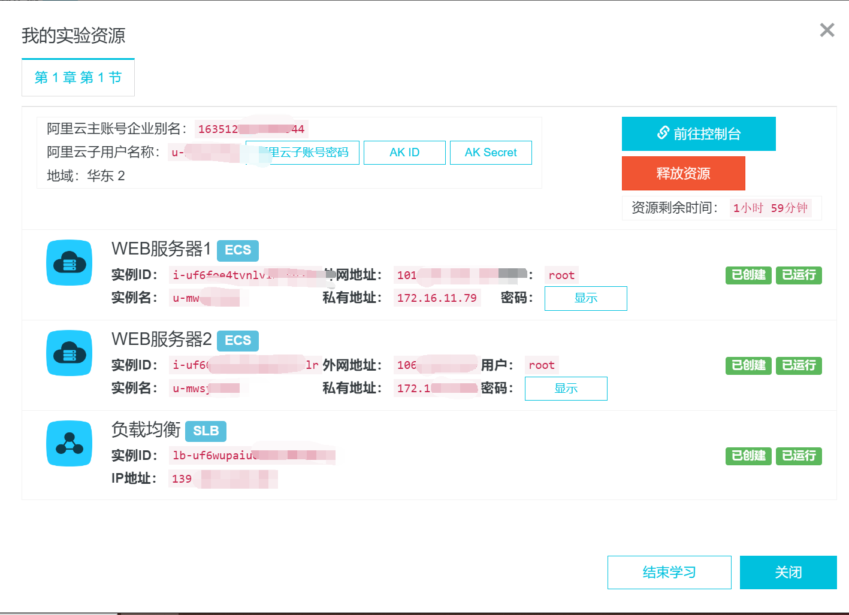Click the WEB服务器1 cloud server icon
The width and height of the screenshot is (849, 615).
click(70, 263)
